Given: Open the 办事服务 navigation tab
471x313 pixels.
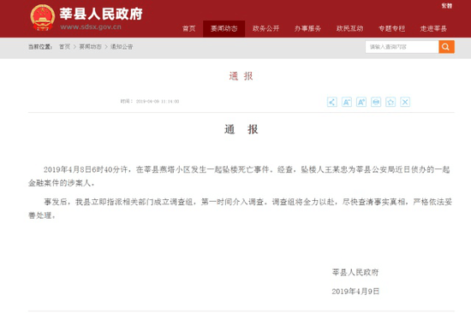Looking at the screenshot, I should pyautogui.click(x=307, y=28).
